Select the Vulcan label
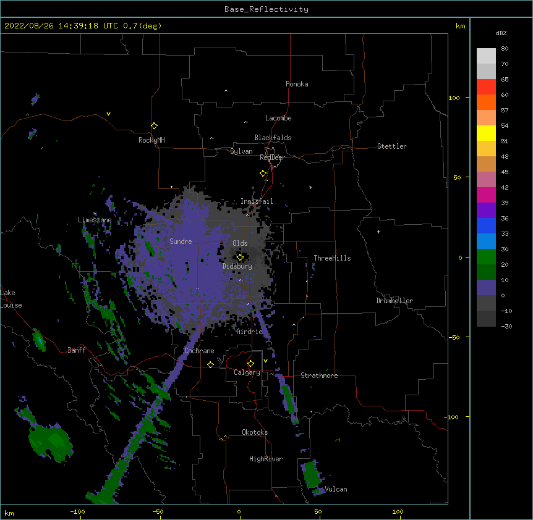This screenshot has height=520, width=533. pyautogui.click(x=336, y=489)
